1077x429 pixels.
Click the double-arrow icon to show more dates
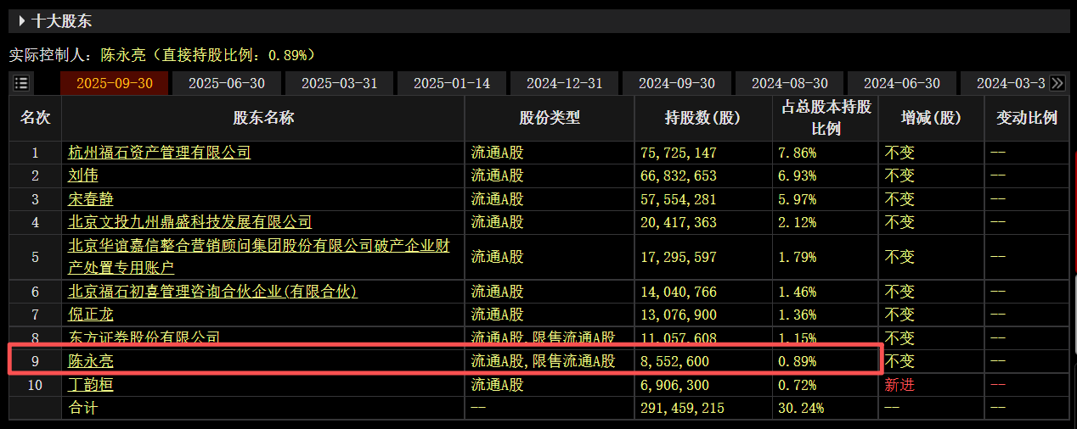pyautogui.click(x=1057, y=83)
